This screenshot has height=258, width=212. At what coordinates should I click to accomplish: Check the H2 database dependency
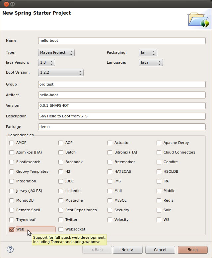(x=61, y=172)
